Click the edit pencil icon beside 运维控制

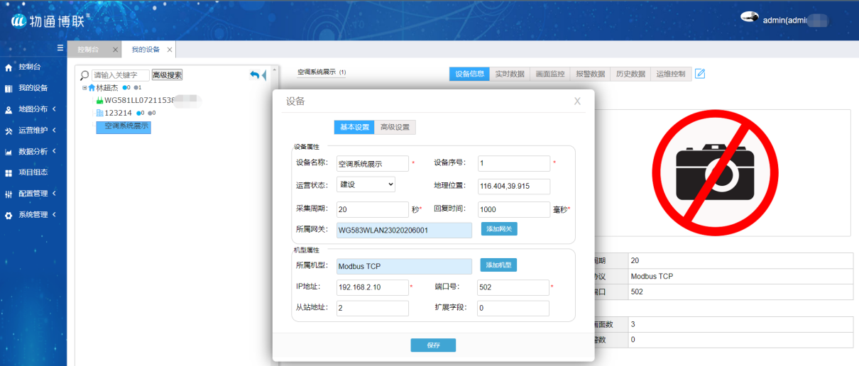click(700, 74)
